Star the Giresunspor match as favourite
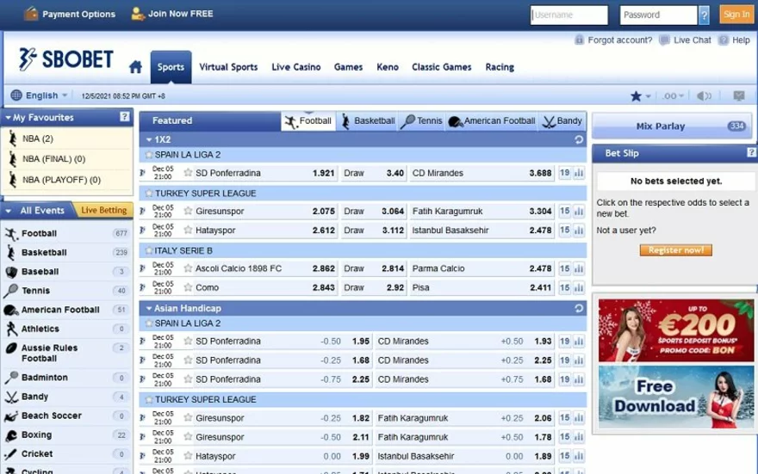The width and height of the screenshot is (758, 474). pos(188,211)
